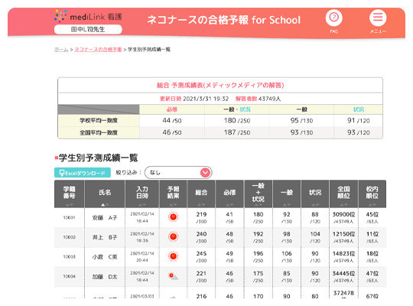Click total score 219 for 安藤 A子
This screenshot has height=306, width=413.
pyautogui.click(x=201, y=214)
